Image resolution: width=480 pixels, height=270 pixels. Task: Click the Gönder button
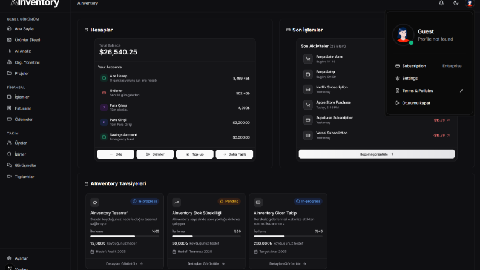coord(155,154)
